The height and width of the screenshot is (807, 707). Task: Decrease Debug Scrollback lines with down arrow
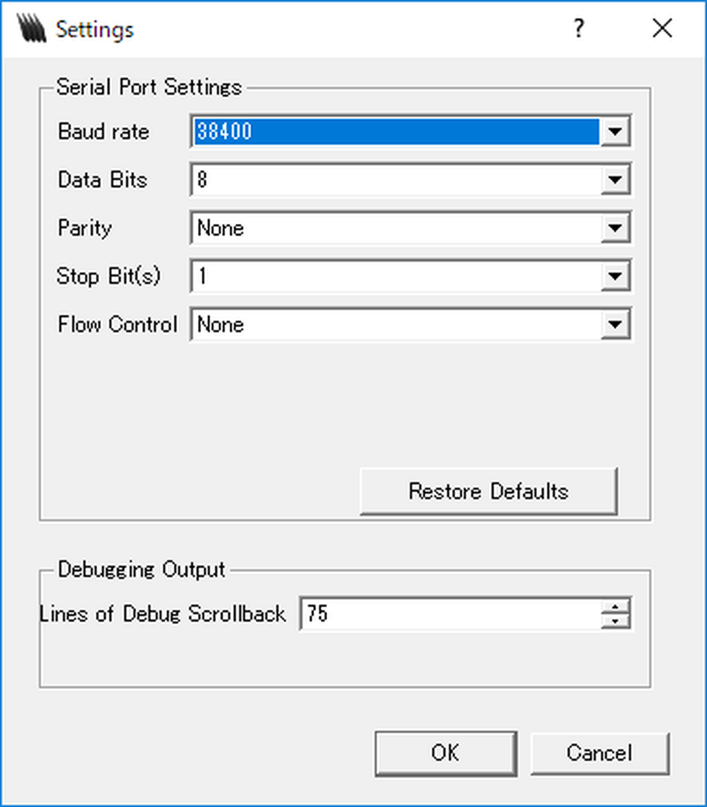point(615,621)
